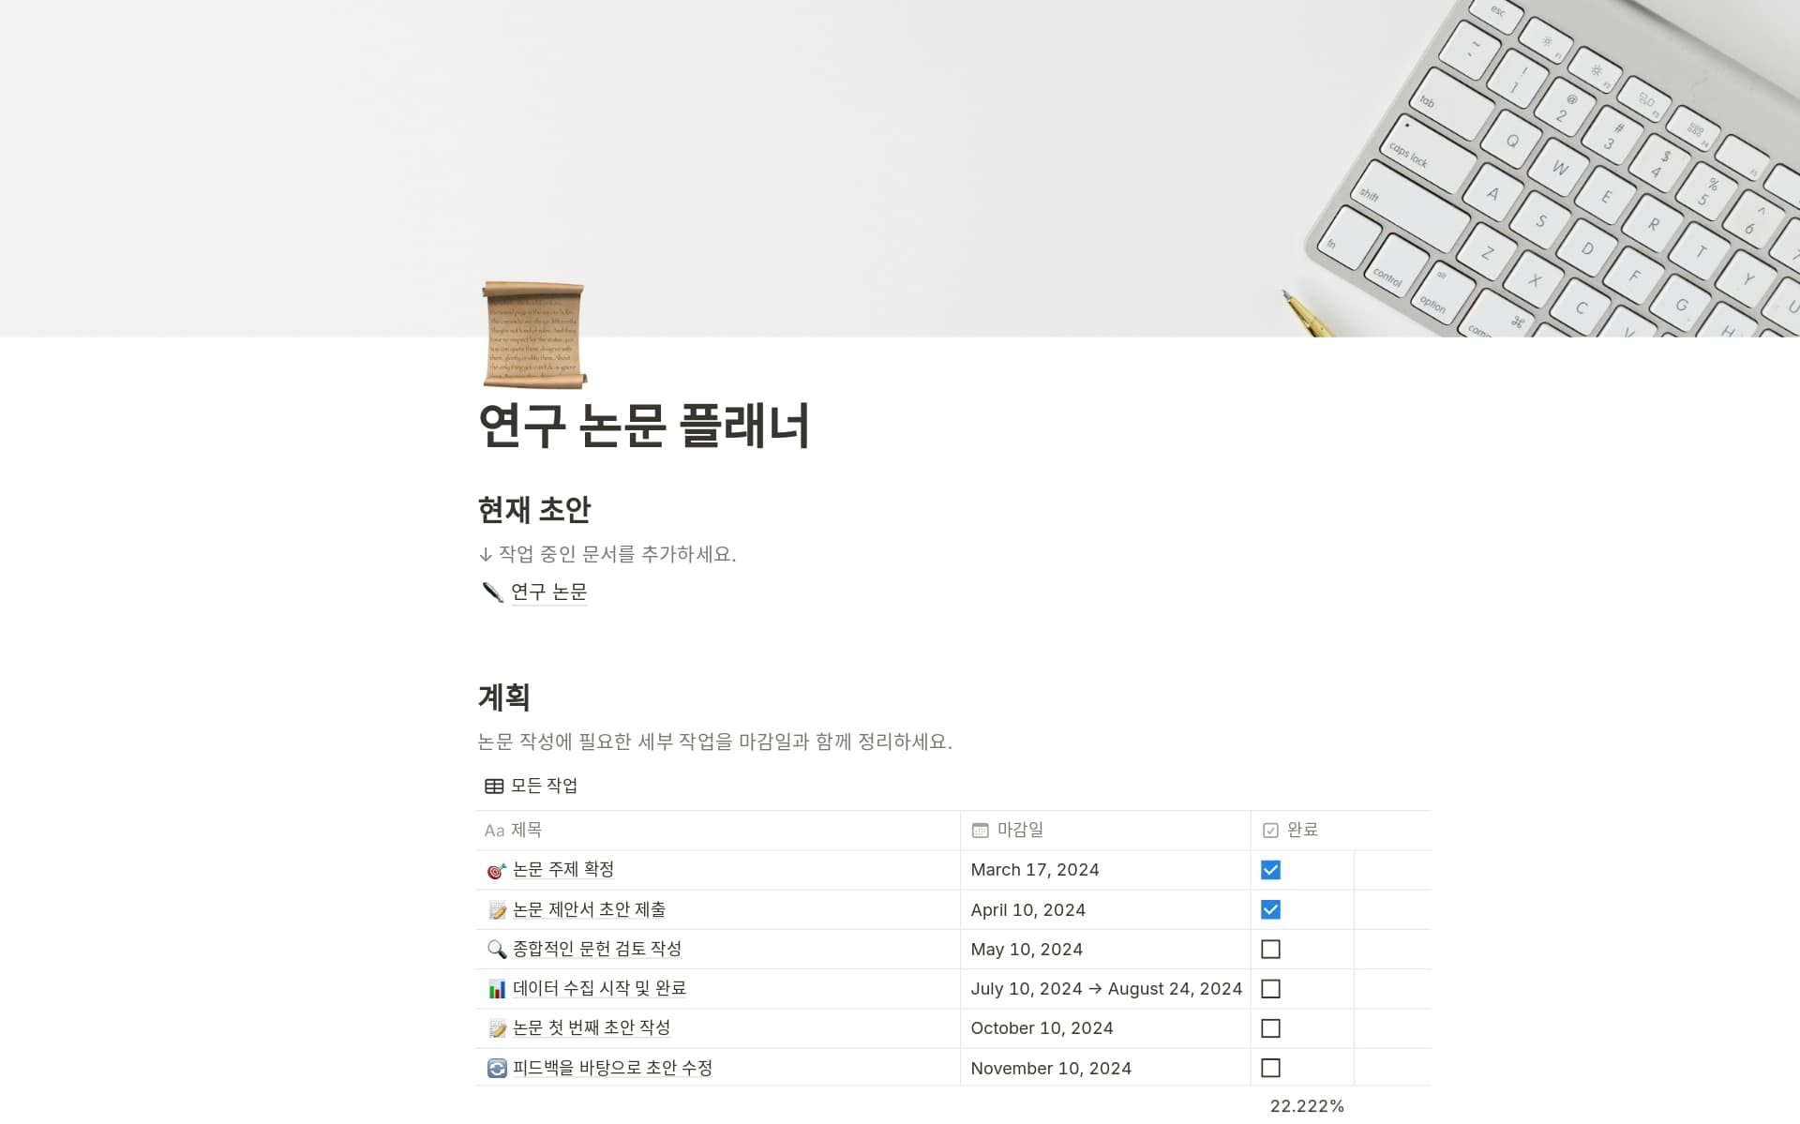This screenshot has width=1800, height=1124.
Task: Click the memo icon for 논문 제안서 초안 제출
Action: pos(497,910)
